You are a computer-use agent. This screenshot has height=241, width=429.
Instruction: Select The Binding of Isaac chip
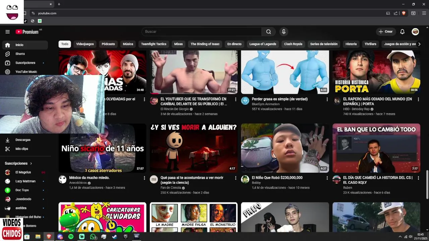pos(205,44)
